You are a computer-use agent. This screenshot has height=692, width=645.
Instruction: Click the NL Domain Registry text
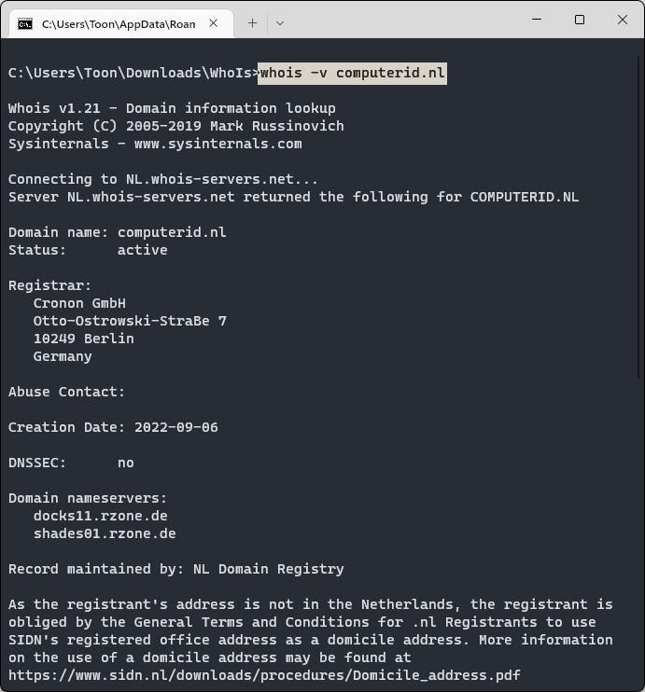tap(269, 569)
